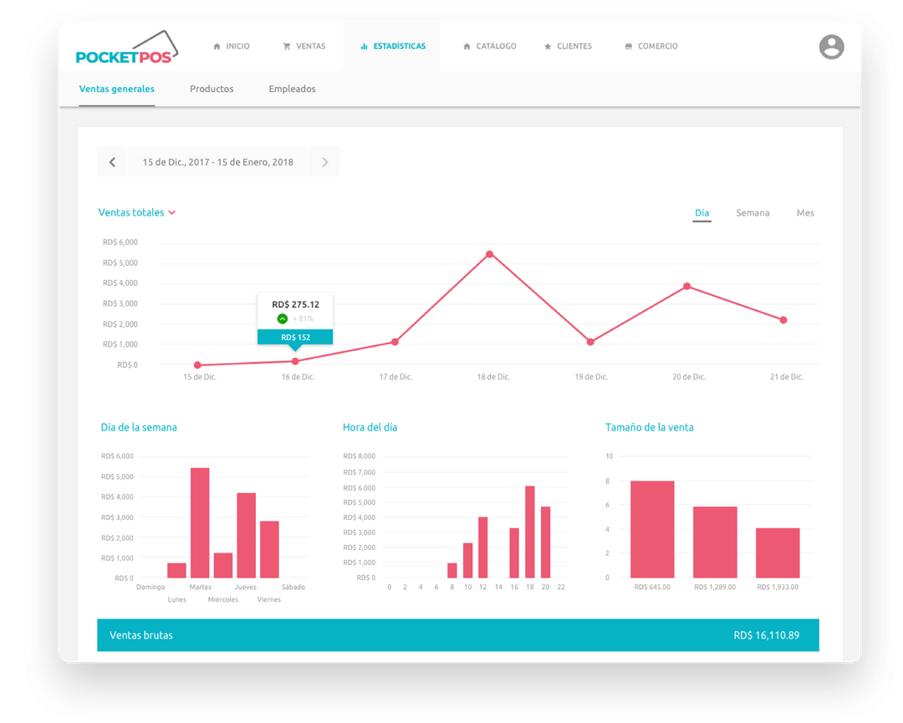Go to the previous date range with the chevron
The height and width of the screenshot is (723, 903).
pos(112,161)
